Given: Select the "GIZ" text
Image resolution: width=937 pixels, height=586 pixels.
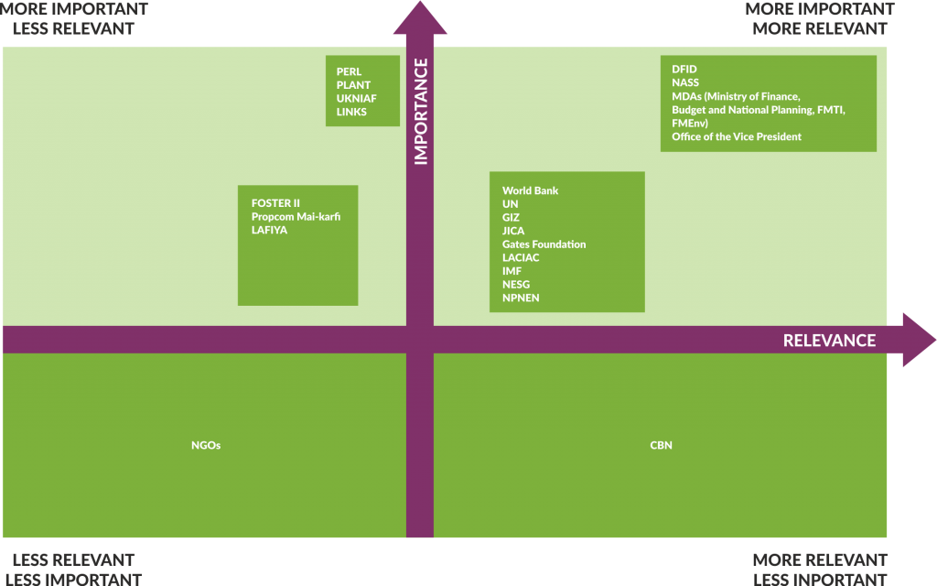Looking at the screenshot, I should [x=511, y=218].
